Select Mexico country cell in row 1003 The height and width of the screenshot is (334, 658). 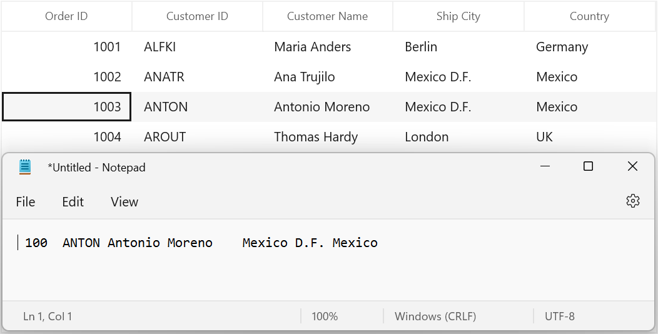coord(589,106)
